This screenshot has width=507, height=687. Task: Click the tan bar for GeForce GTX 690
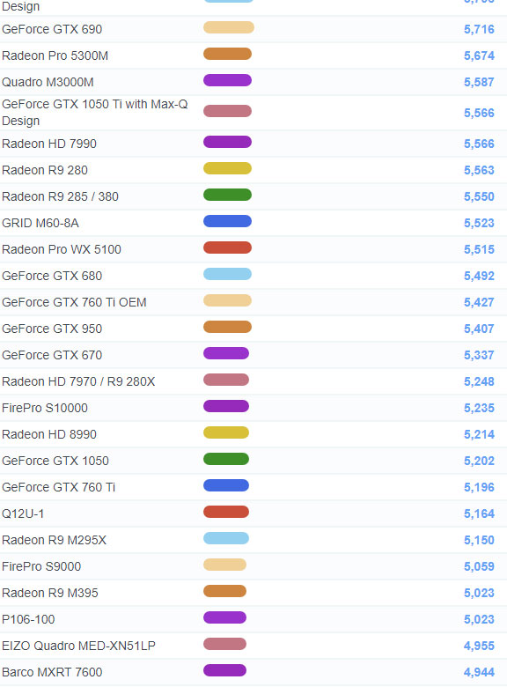pos(229,27)
